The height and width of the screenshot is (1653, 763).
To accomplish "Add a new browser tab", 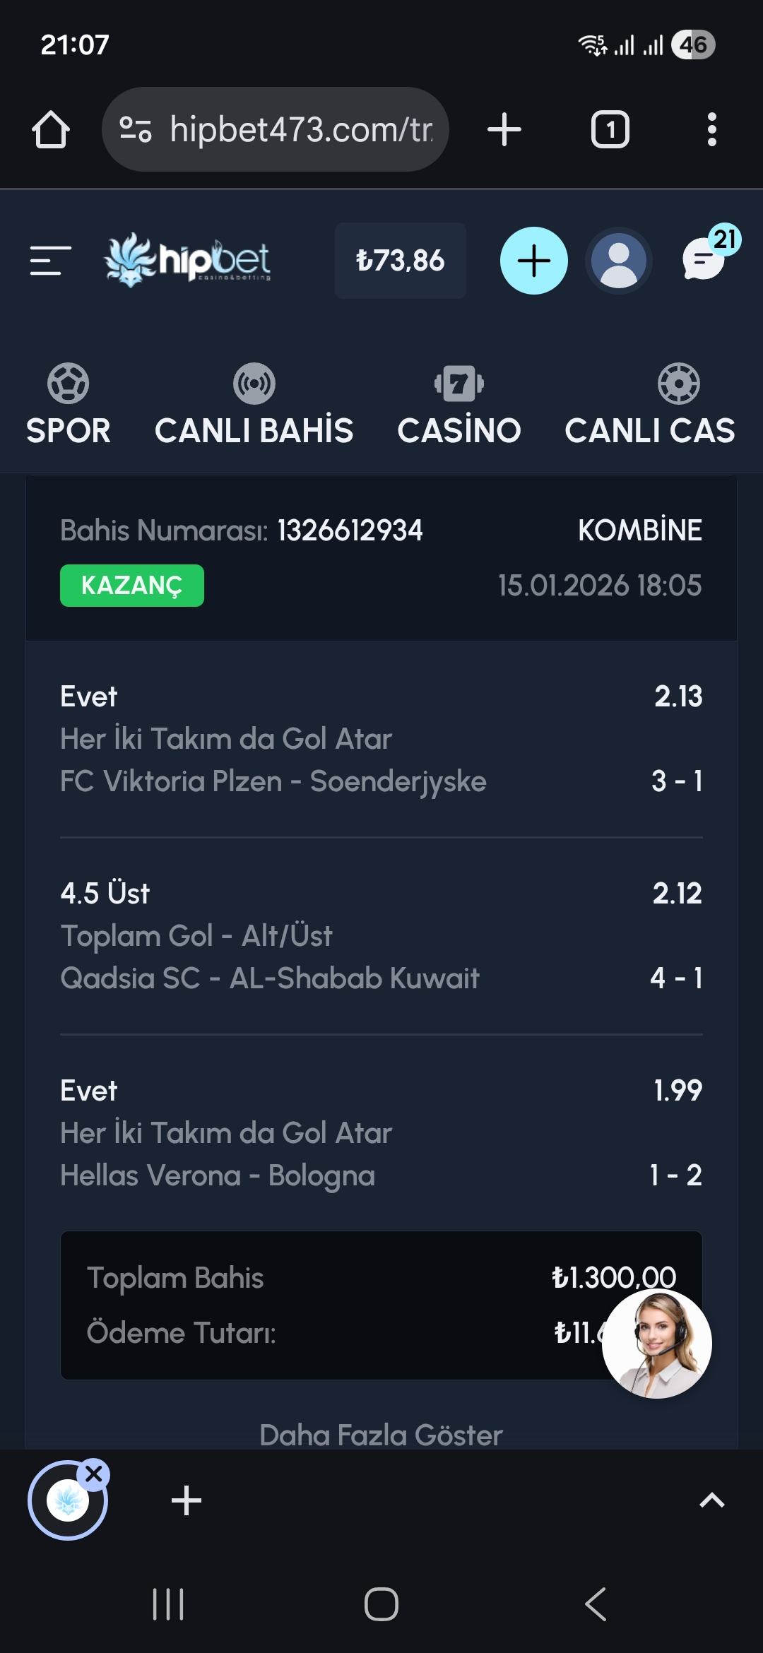I will 504,130.
